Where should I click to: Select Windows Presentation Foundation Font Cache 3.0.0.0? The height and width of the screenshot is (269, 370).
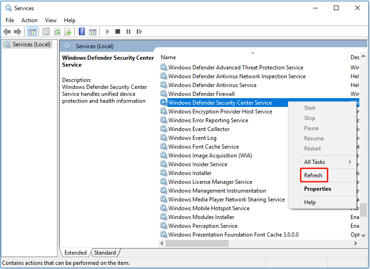click(233, 235)
